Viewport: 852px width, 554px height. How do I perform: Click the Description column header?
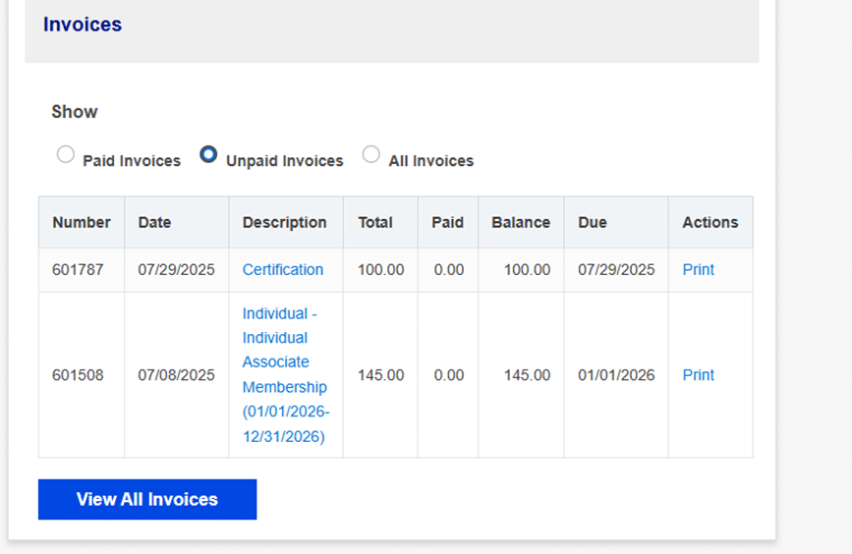point(286,223)
